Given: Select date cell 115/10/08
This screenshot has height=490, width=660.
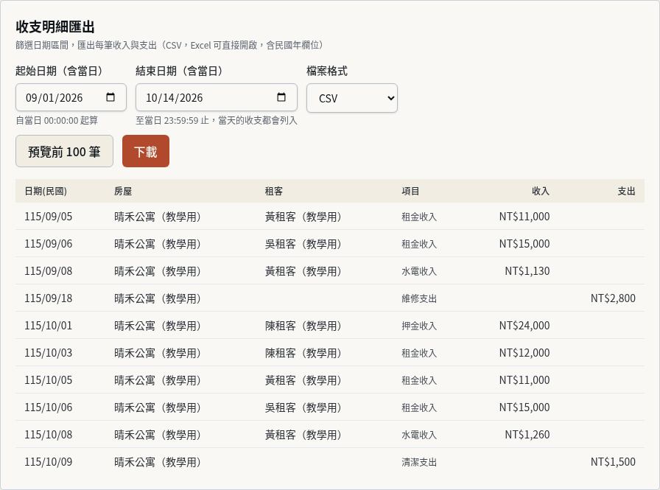Looking at the screenshot, I should tap(49, 435).
